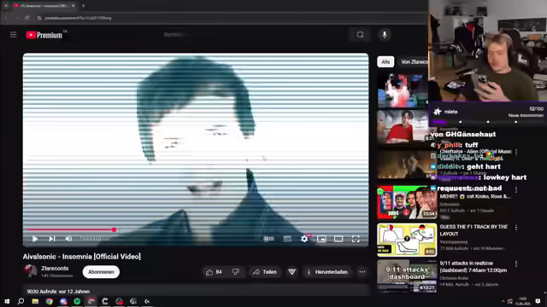Click the Aivalsonic Insomnia video title

click(82, 257)
